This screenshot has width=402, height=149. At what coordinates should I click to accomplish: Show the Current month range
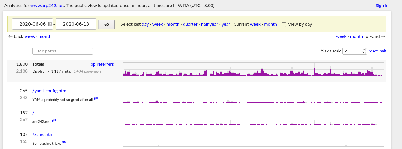coord(271,24)
